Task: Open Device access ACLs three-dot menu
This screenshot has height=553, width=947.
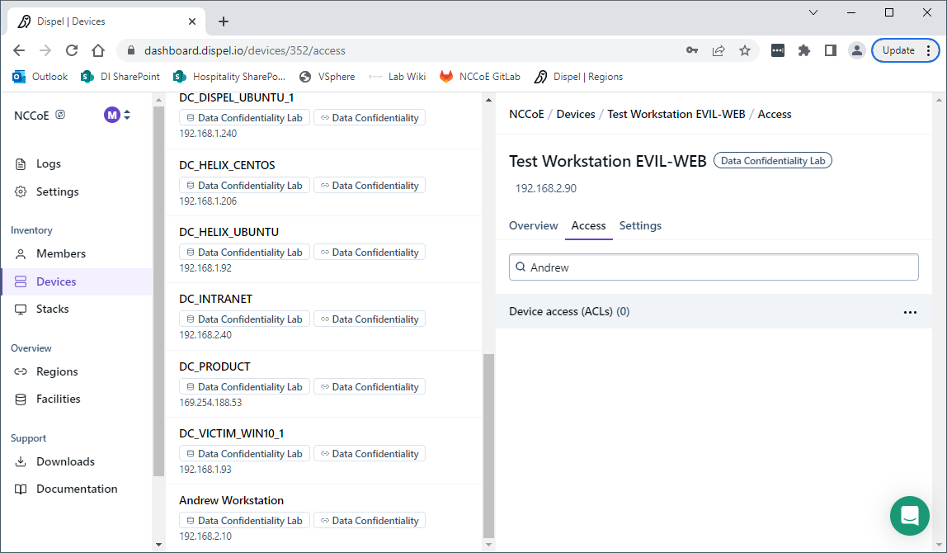Action: pos(910,312)
